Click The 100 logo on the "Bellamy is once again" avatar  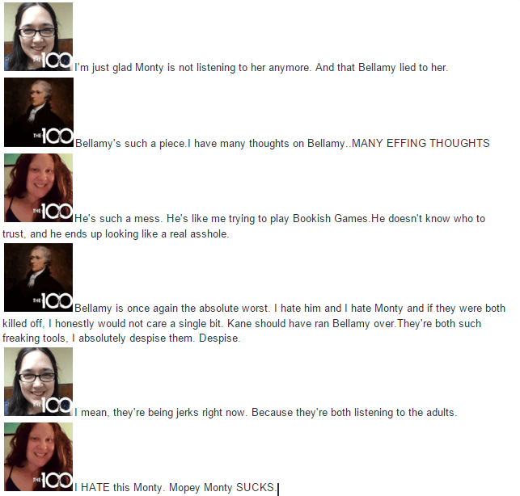pos(53,301)
